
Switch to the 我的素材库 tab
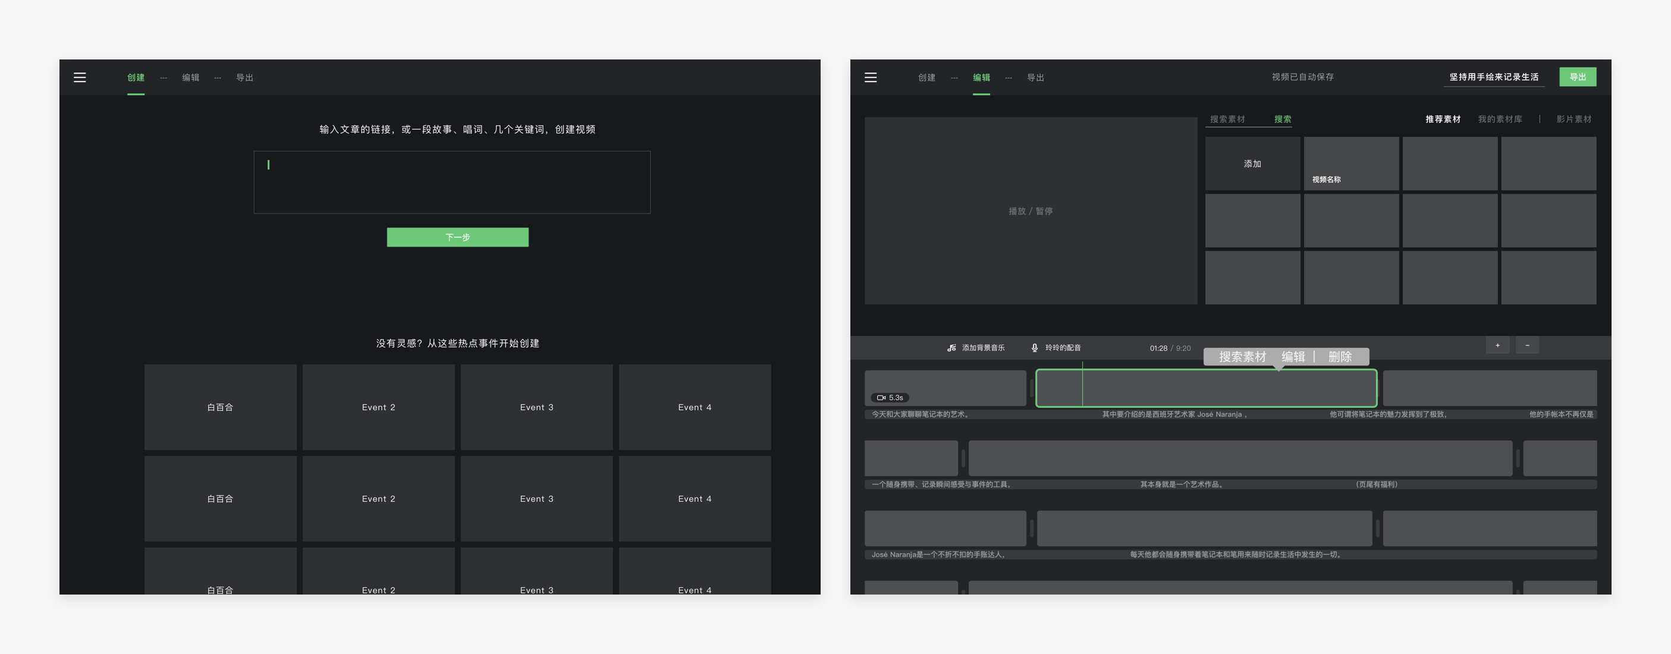[1499, 120]
